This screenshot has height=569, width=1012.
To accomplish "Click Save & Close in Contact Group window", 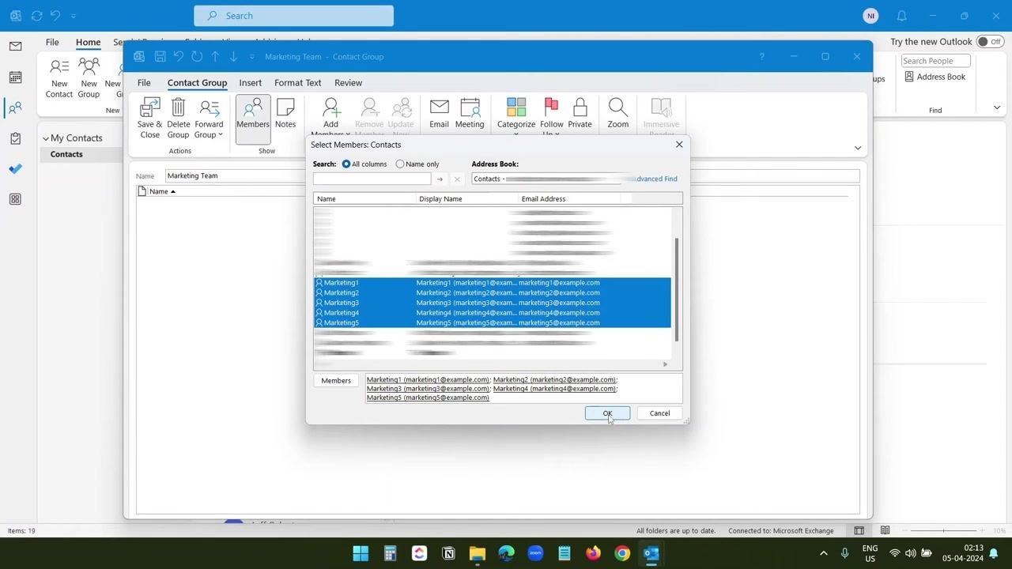I will click(x=149, y=118).
